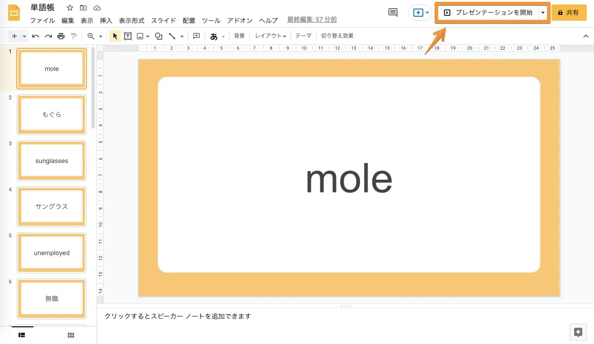Screen dimensions: 594x344
Task: Open the new slide layout dropdown arrow
Action: coord(24,36)
